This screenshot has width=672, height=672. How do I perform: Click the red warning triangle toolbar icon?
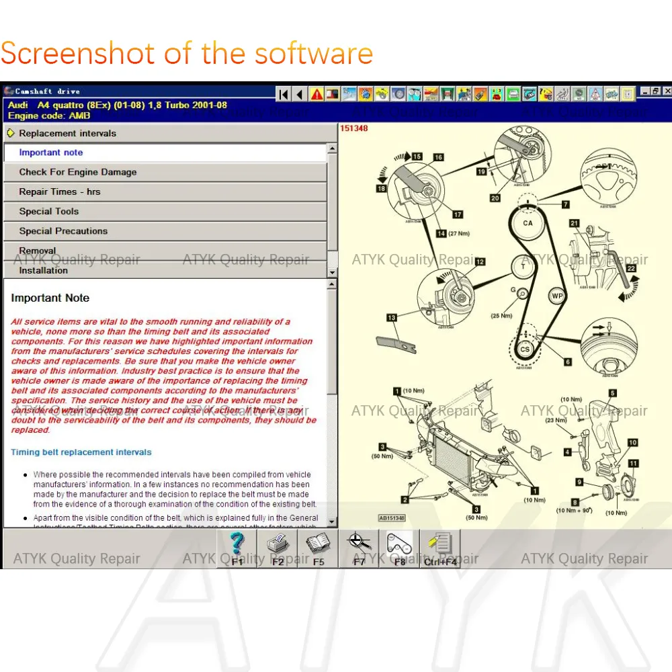(316, 94)
